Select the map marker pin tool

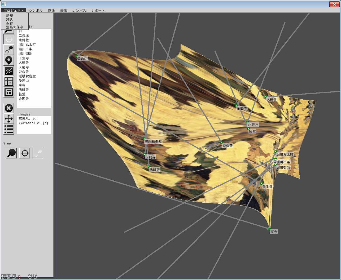point(9,60)
